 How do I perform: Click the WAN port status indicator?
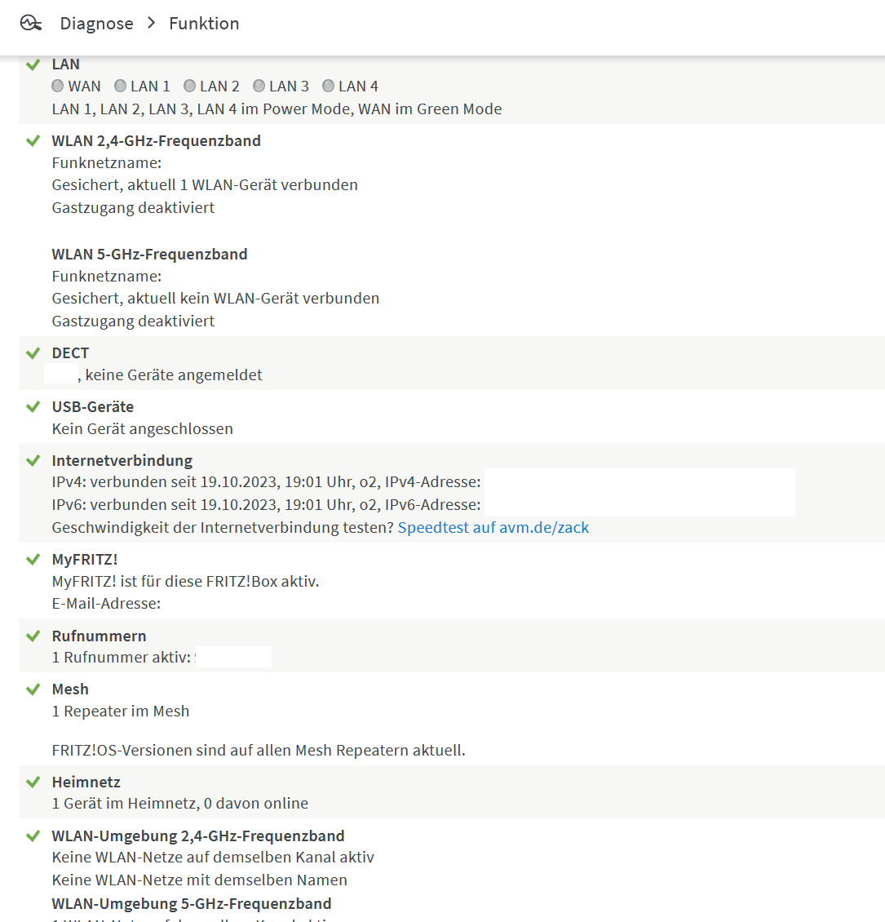[x=58, y=86]
